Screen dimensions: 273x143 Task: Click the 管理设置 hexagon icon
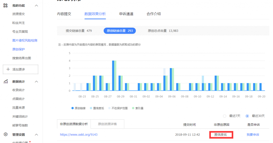[6, 134]
